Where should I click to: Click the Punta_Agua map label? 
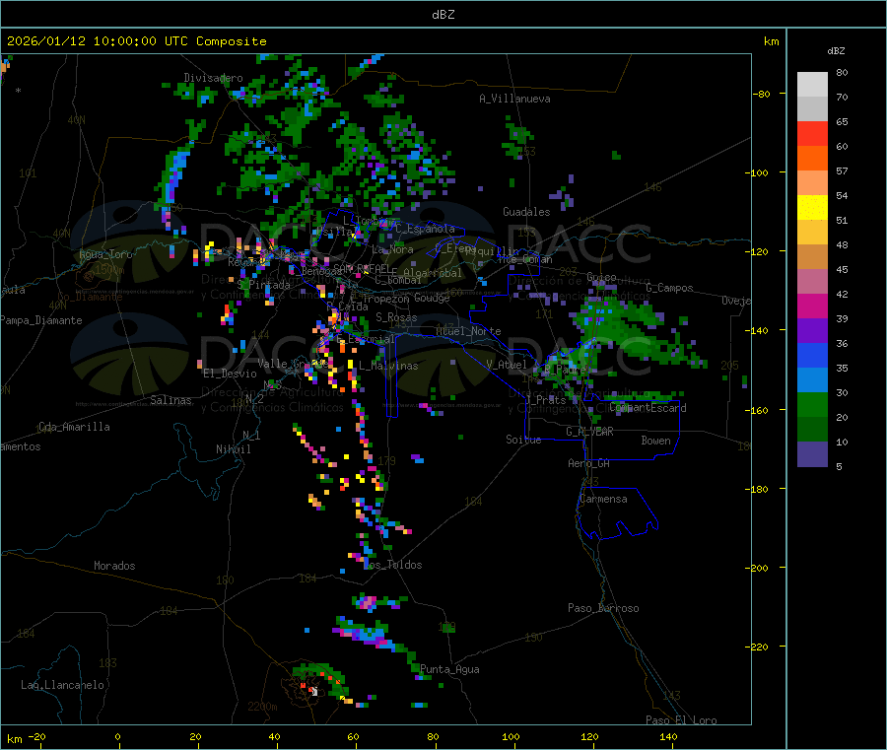click(449, 669)
